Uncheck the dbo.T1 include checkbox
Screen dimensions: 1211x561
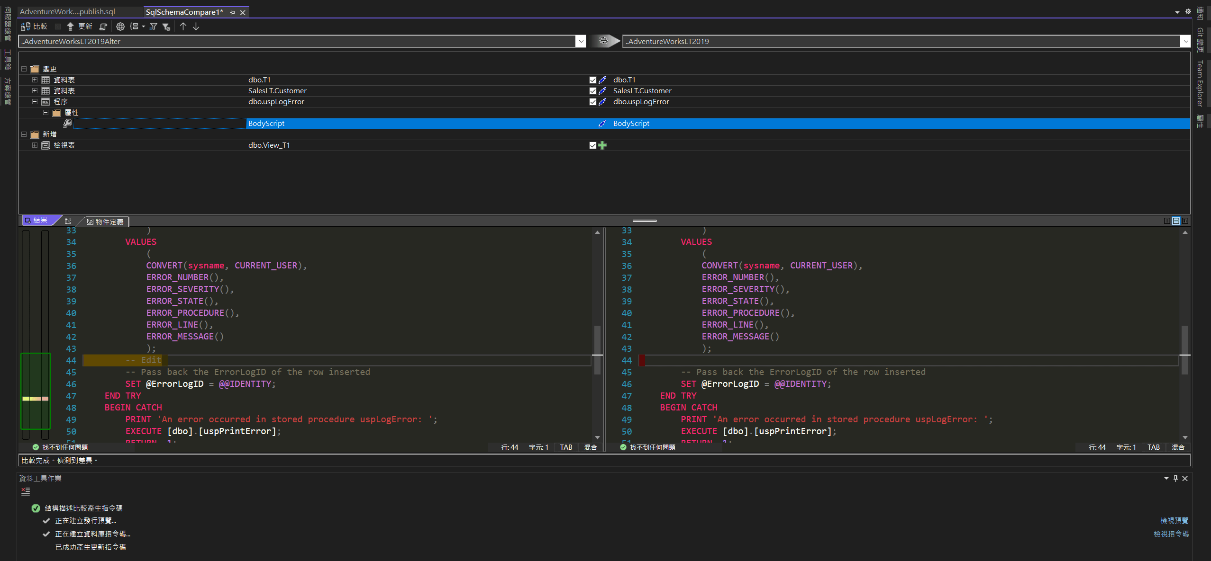point(592,80)
